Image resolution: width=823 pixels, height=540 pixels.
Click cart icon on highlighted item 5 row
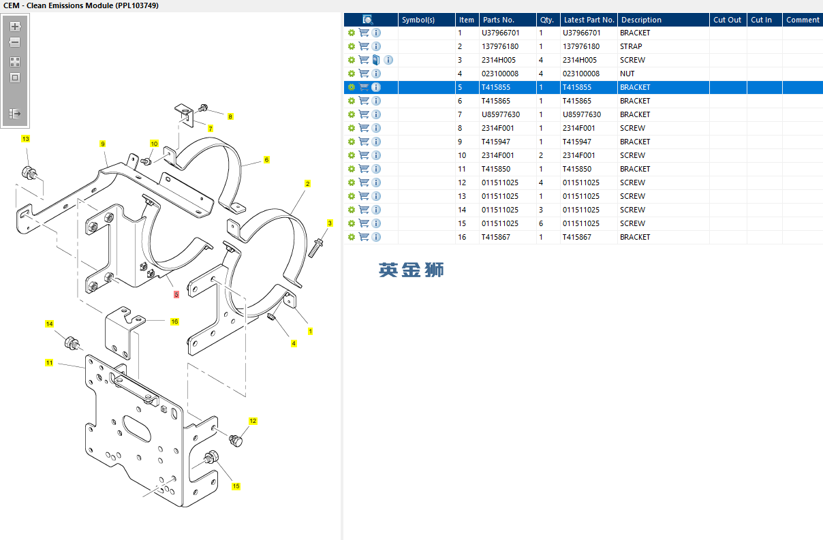364,87
